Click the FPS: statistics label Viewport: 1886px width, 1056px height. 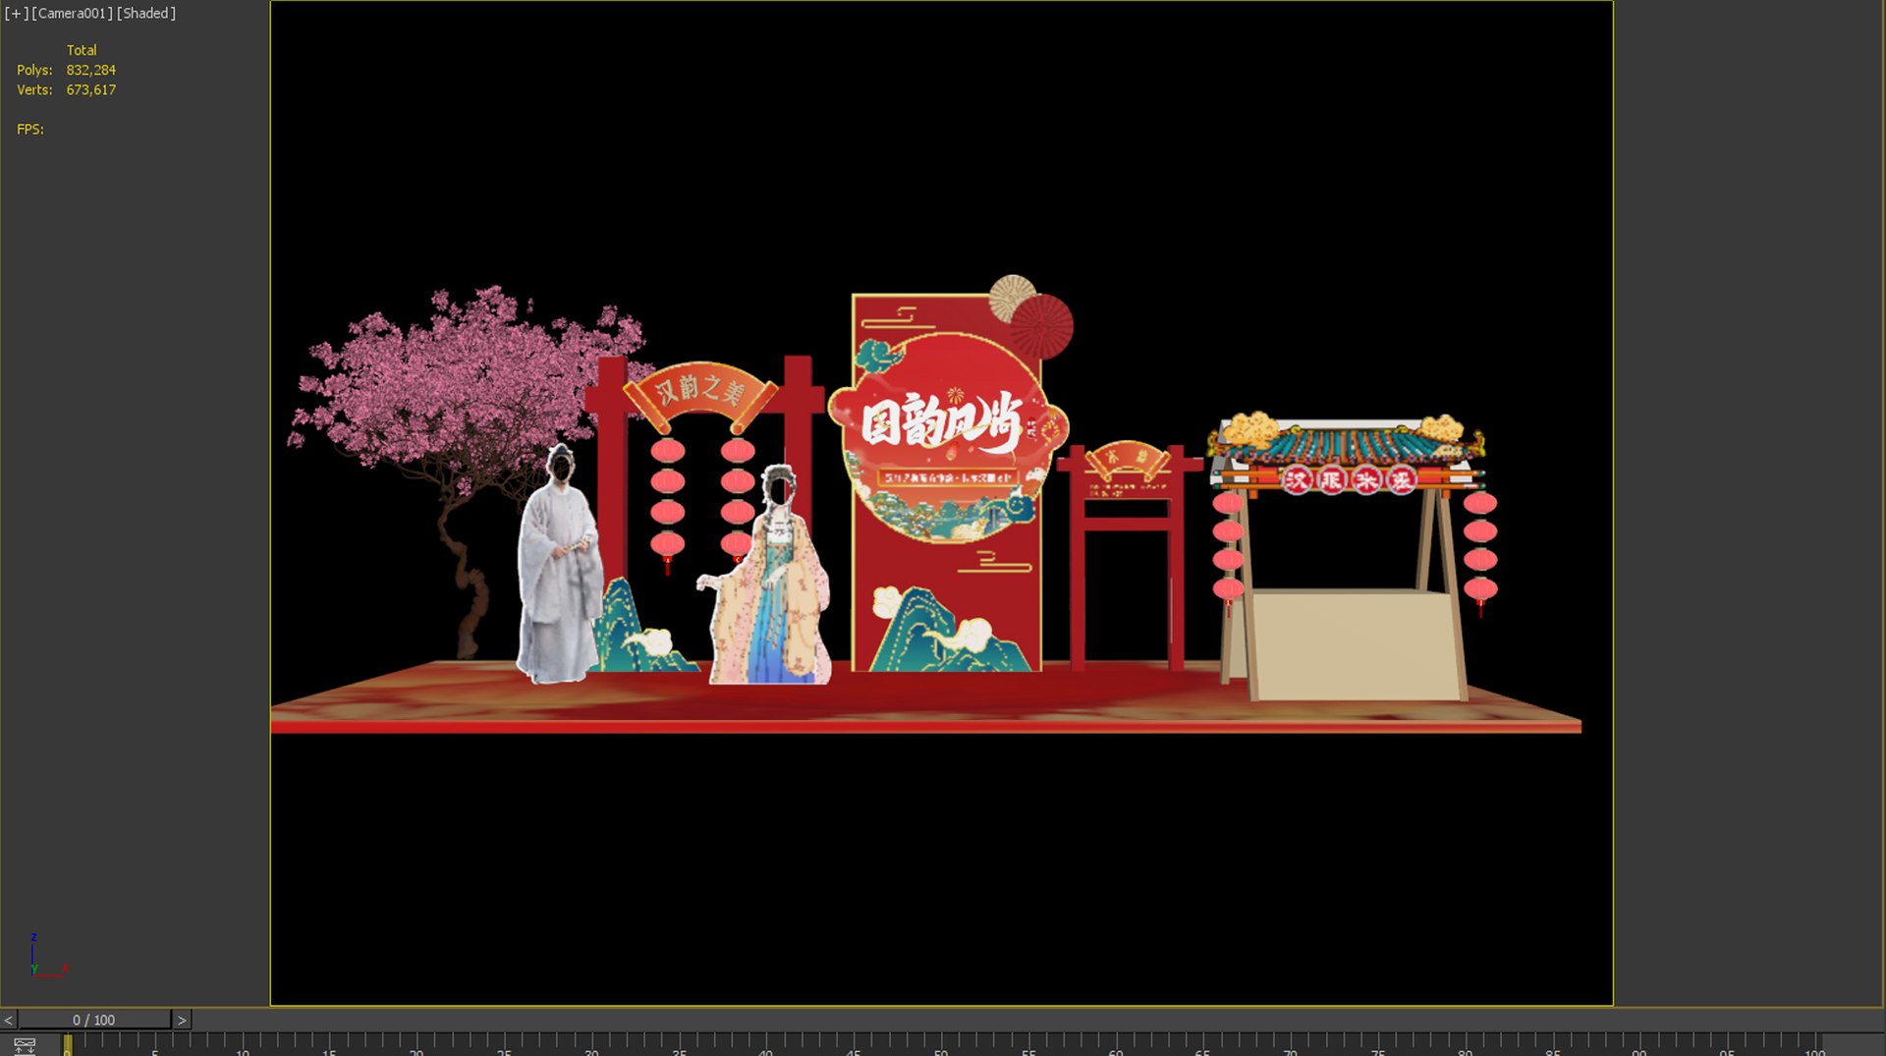pos(30,129)
